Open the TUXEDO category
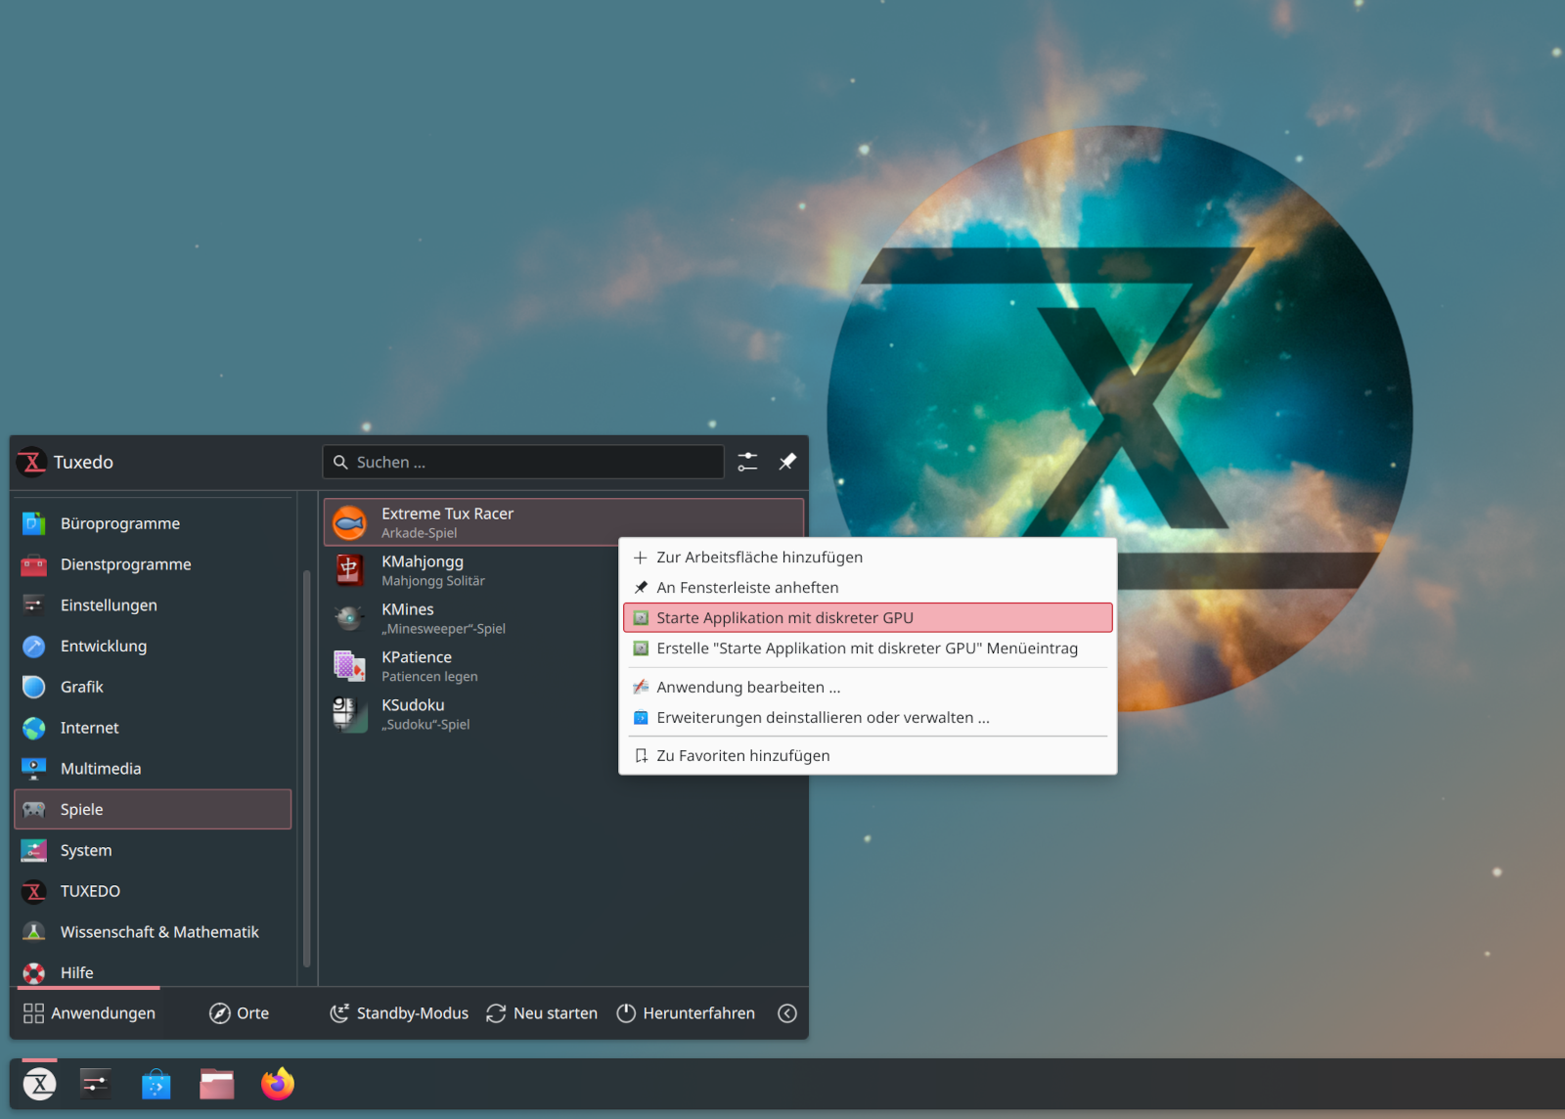Image resolution: width=1565 pixels, height=1119 pixels. (153, 891)
